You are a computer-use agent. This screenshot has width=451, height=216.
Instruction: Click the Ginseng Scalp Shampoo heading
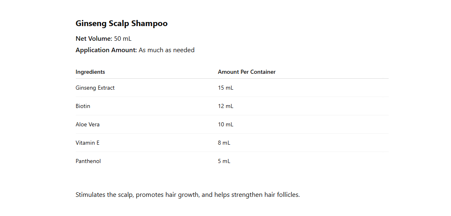pos(121,24)
